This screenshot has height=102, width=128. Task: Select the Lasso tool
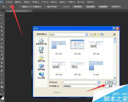click(2, 23)
